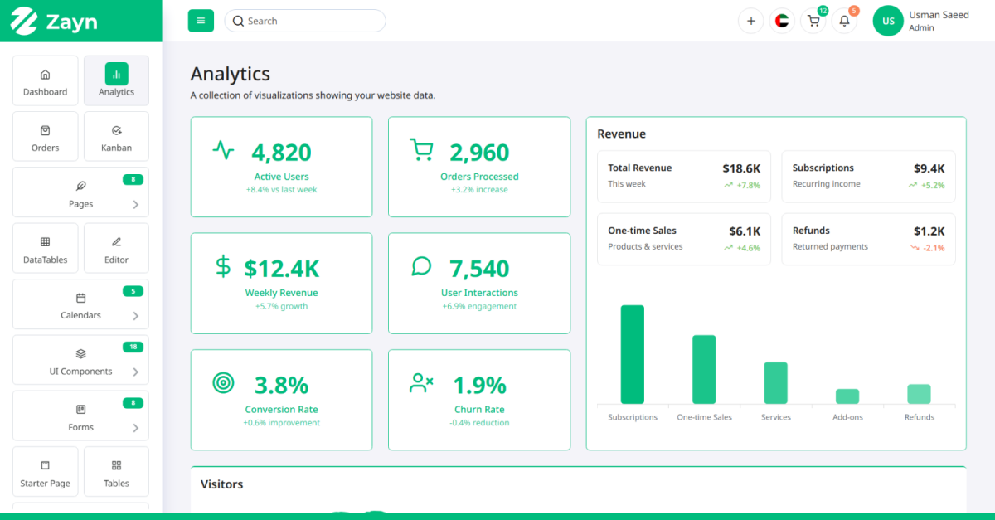Select the Analytics sidebar item

pyautogui.click(x=116, y=81)
